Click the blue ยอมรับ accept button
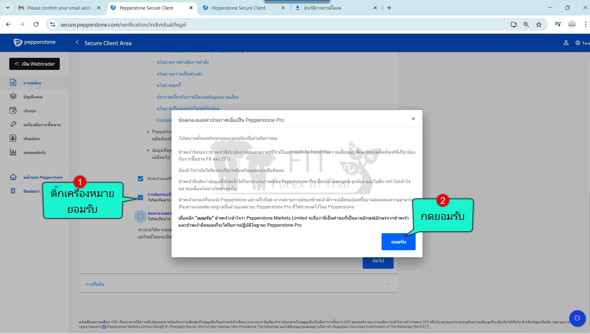Image resolution: width=590 pixels, height=334 pixels. pyautogui.click(x=398, y=242)
